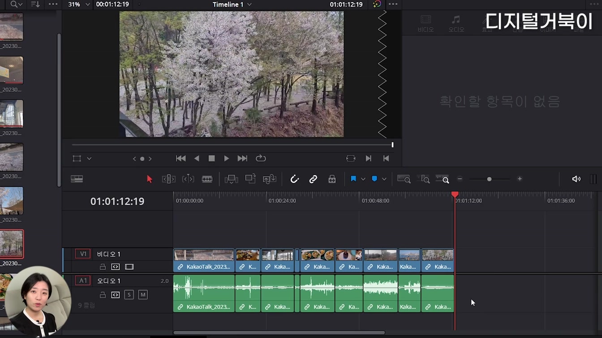Click the media pool sort icon
Viewport: 602px width, 338px height.
tap(34, 4)
